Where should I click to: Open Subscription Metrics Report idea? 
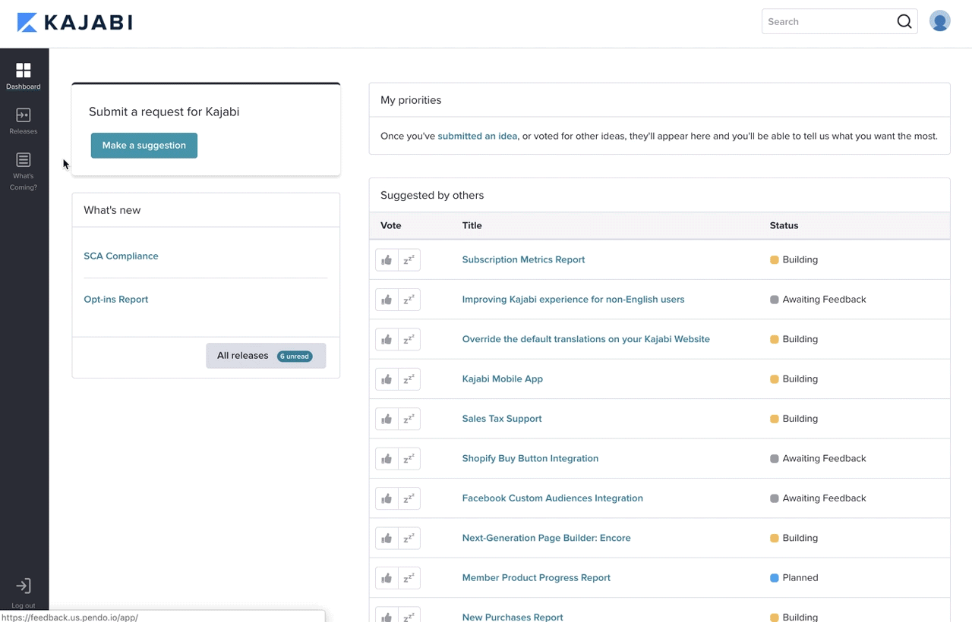click(523, 259)
